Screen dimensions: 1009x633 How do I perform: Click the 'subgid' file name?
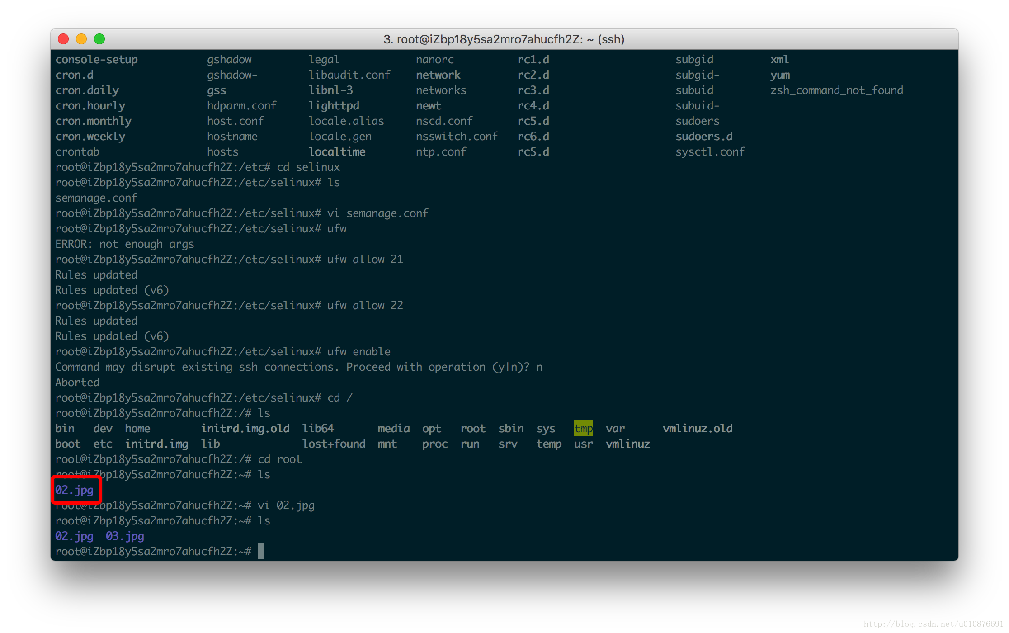694,60
